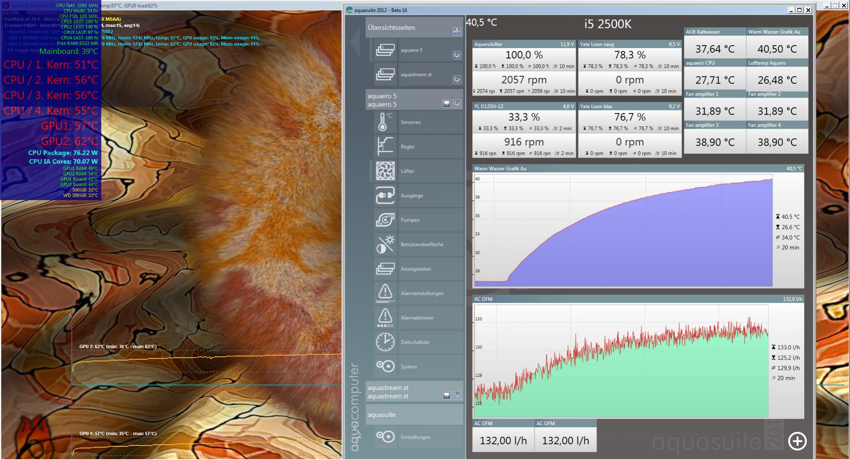Click the Warm Wasser Grafik Au temperature chart

623,230
